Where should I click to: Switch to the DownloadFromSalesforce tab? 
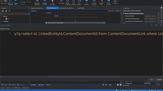[67, 8]
